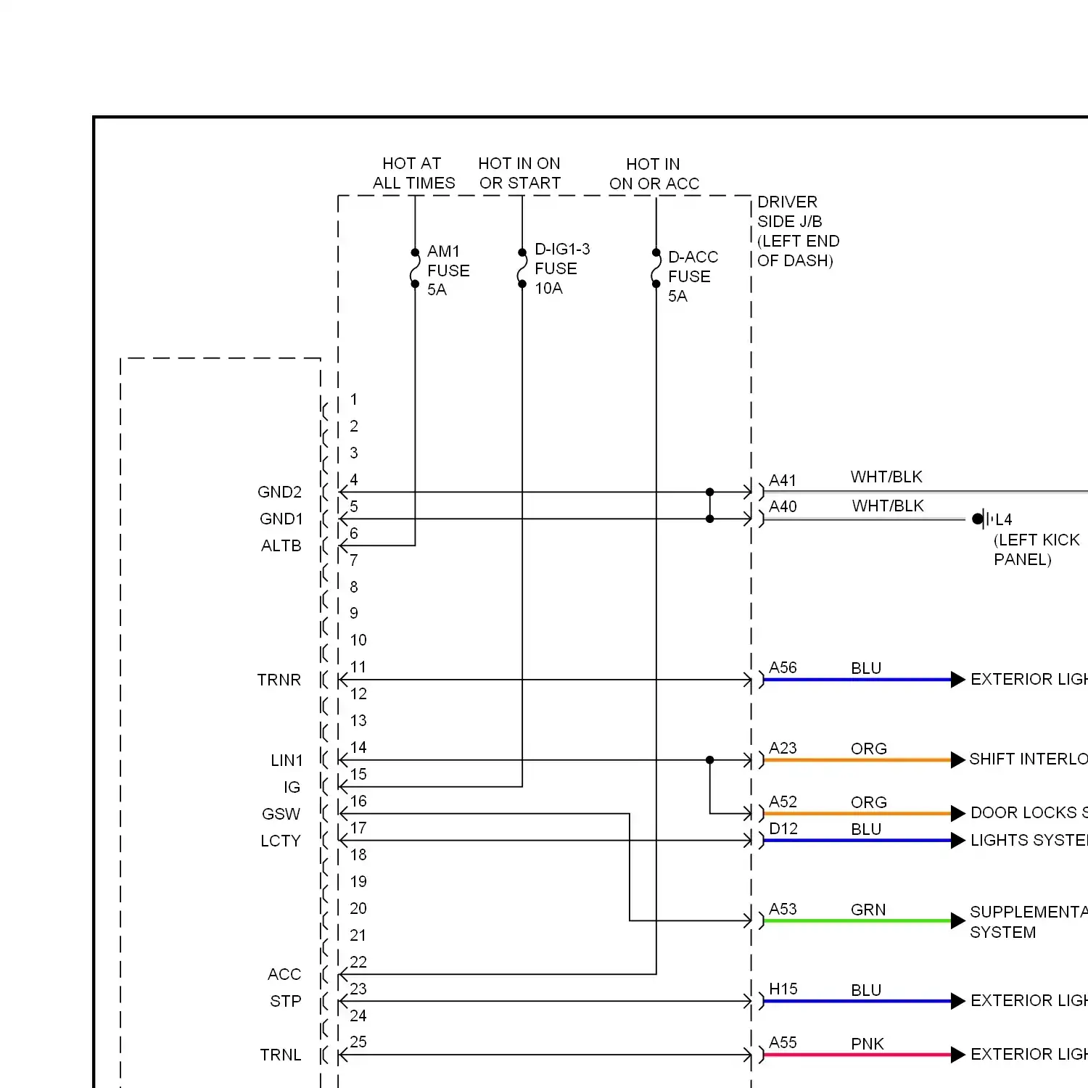Image resolution: width=1088 pixels, height=1088 pixels.
Task: Click pin number 11 beside TRNR
Action: click(358, 667)
